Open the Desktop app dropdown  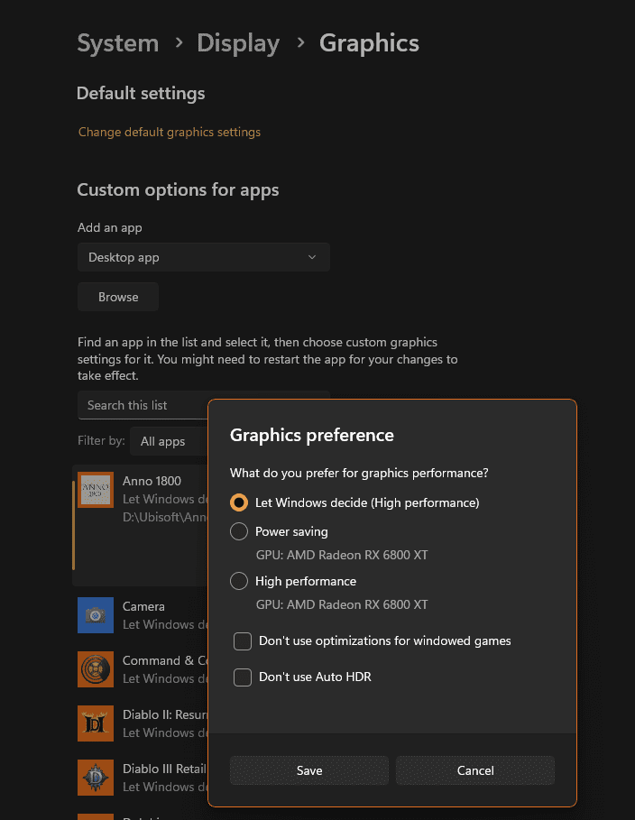203,257
